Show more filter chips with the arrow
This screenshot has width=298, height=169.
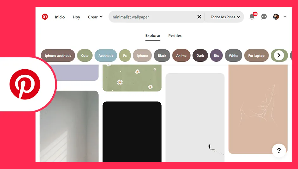[279, 55]
